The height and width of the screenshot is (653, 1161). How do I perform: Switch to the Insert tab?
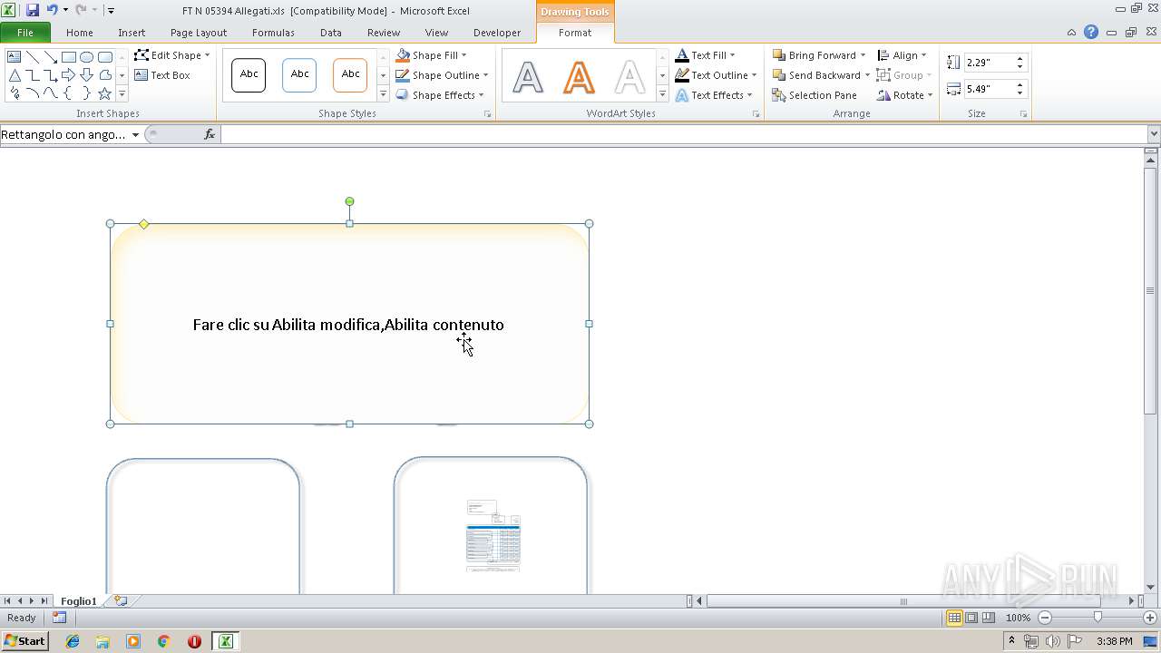pos(132,33)
